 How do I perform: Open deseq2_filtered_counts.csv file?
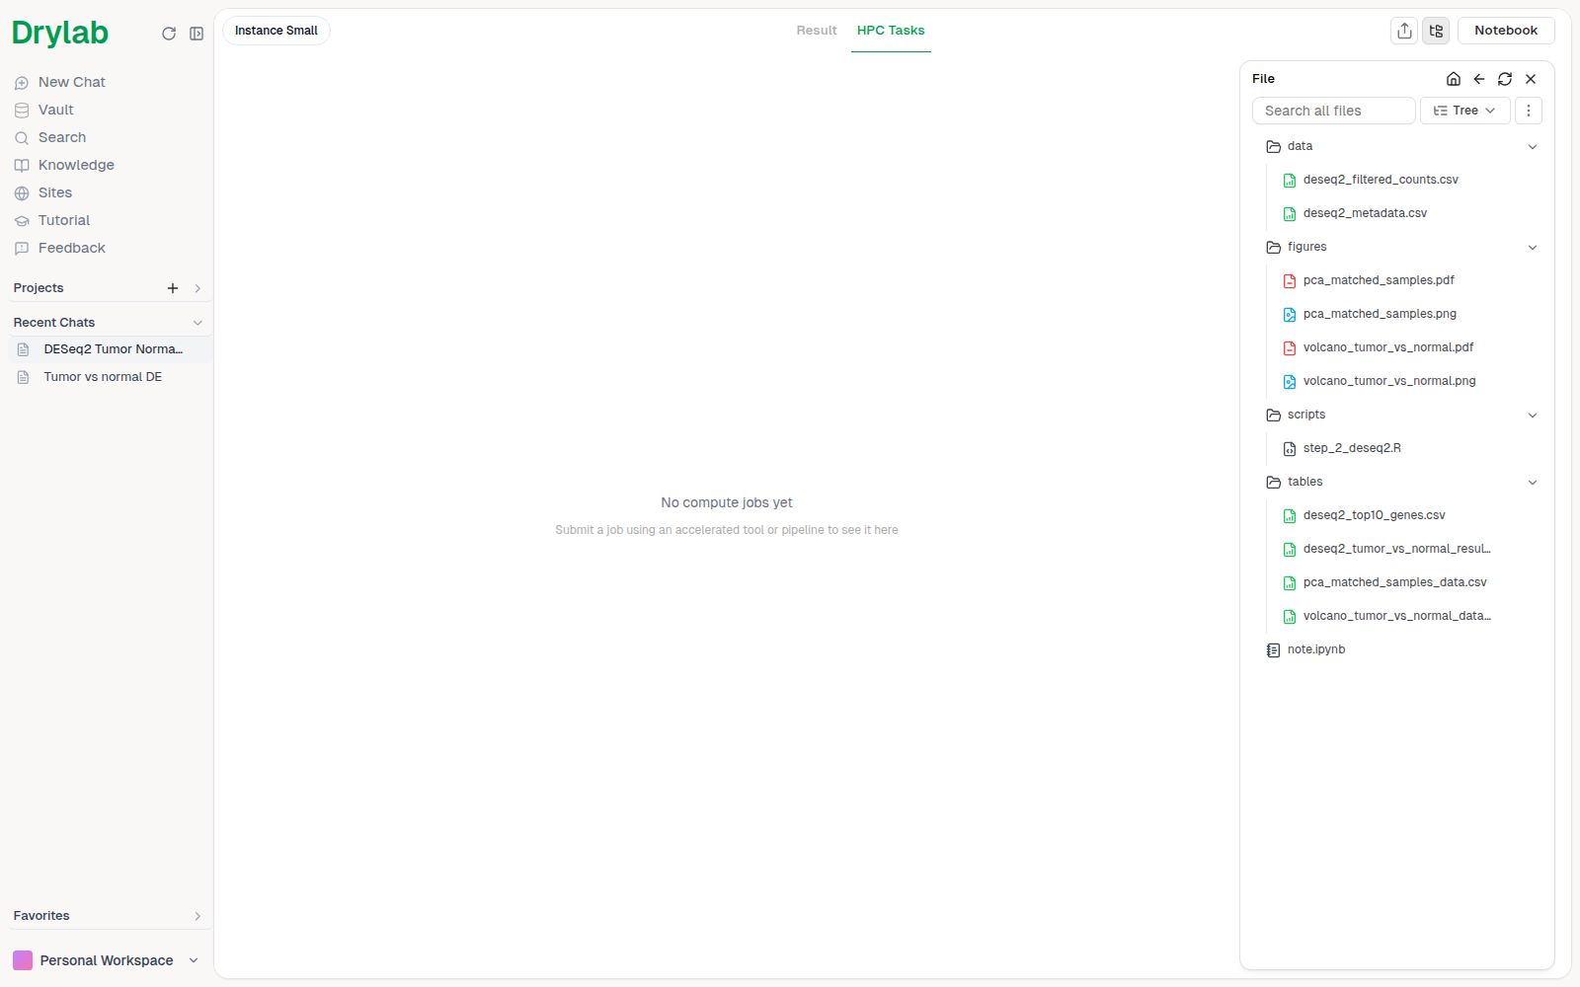click(1381, 180)
